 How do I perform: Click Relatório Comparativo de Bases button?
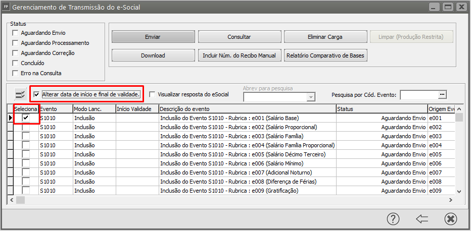[x=325, y=55]
